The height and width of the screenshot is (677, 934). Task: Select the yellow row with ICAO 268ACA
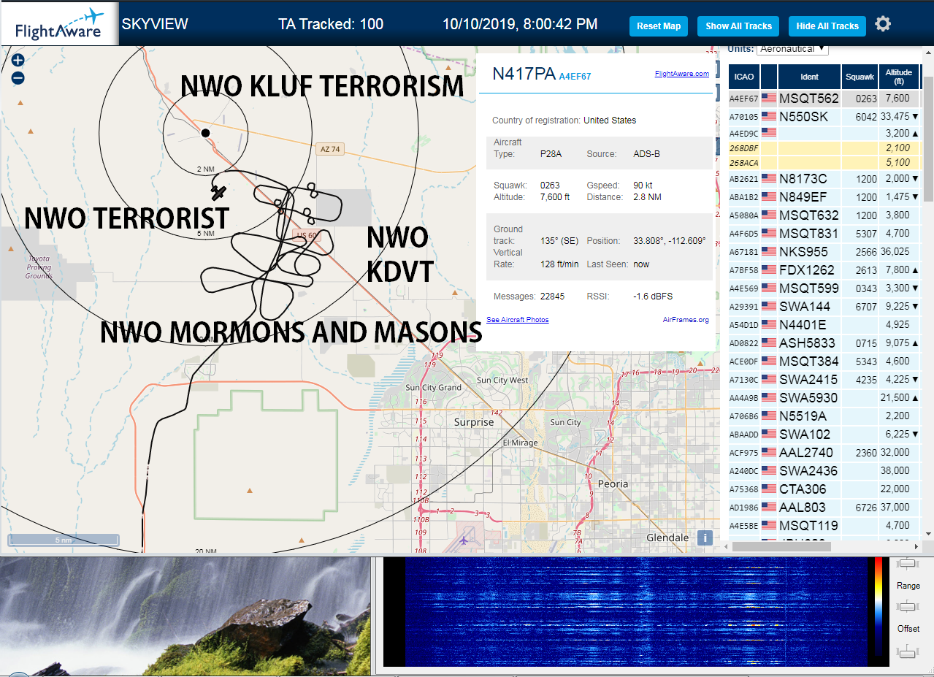824,162
